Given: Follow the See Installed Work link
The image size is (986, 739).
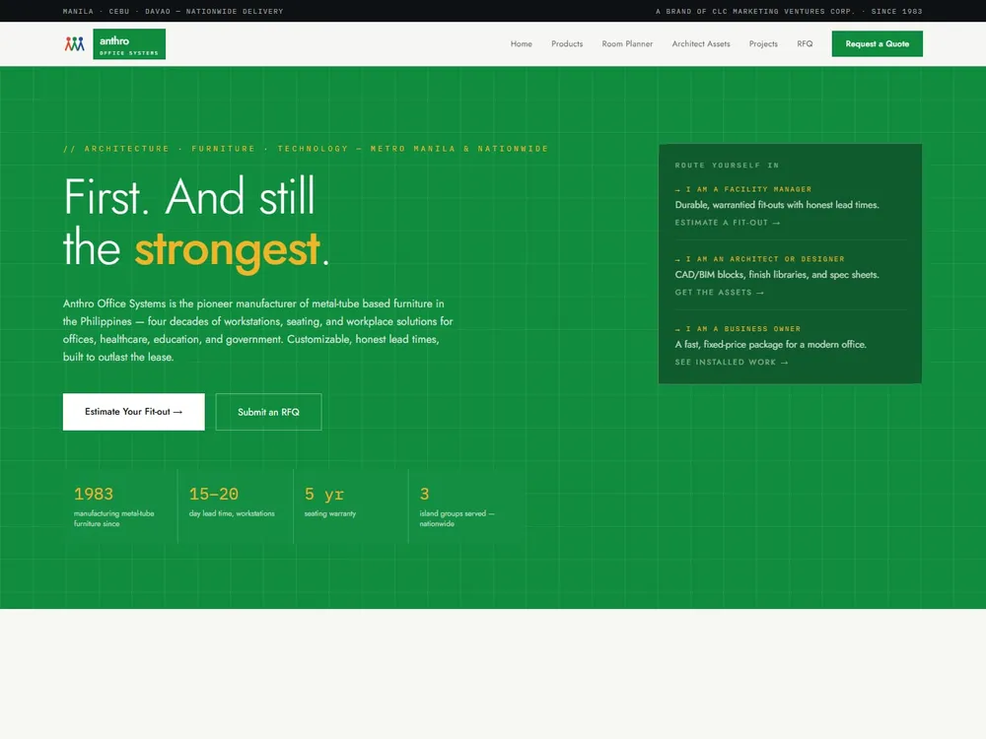Looking at the screenshot, I should point(732,362).
